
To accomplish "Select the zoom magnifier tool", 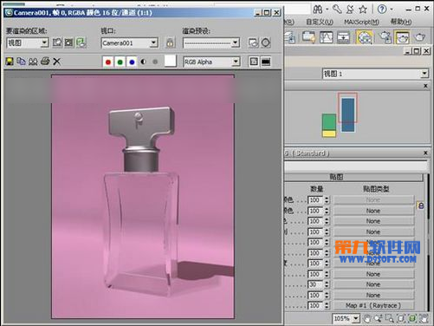I will click(x=378, y=318).
